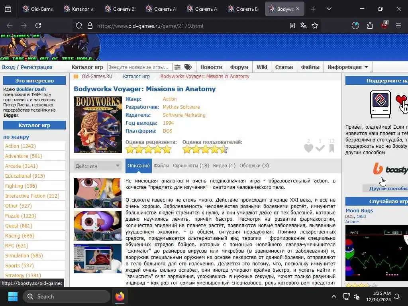Screen dimensions: 408x306
Task: Open the Действия actions dropdown
Action: click(97, 166)
